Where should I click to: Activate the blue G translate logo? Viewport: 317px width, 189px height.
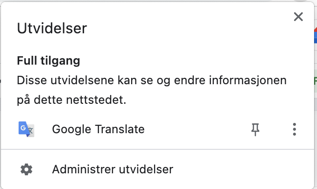point(26,129)
